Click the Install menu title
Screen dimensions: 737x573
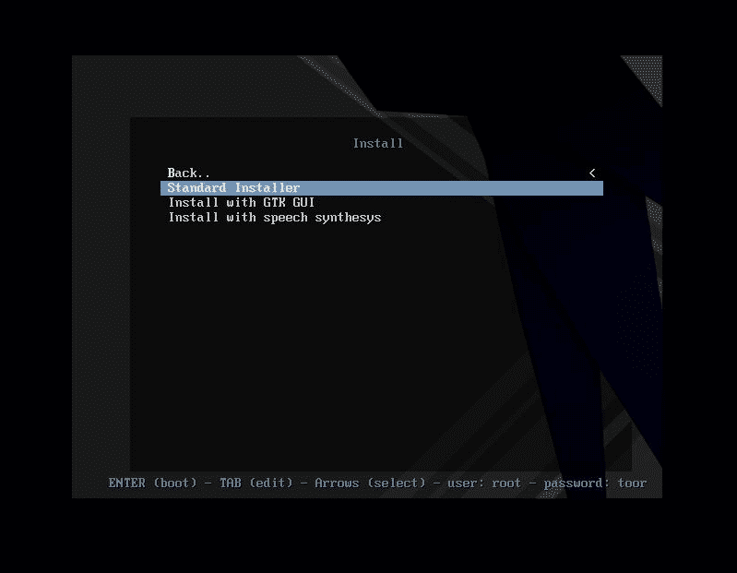click(377, 143)
